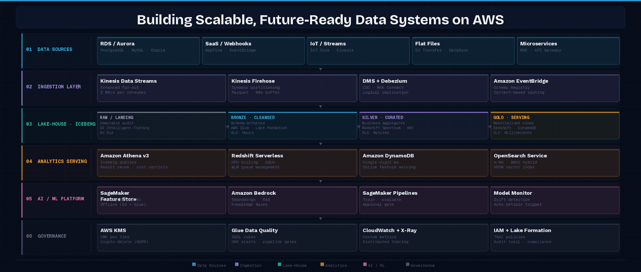Click the orange Analytics legend square
The image size is (641, 272).
322,264
